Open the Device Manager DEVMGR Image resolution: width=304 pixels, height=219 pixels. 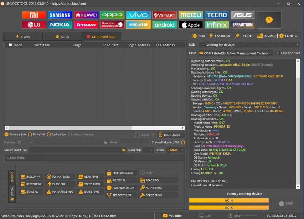click(267, 36)
